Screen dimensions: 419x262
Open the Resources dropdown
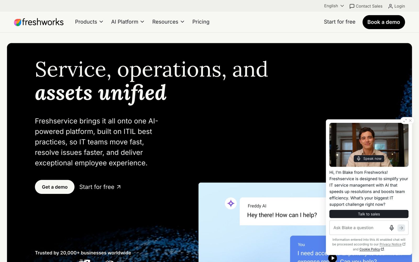coord(168,22)
